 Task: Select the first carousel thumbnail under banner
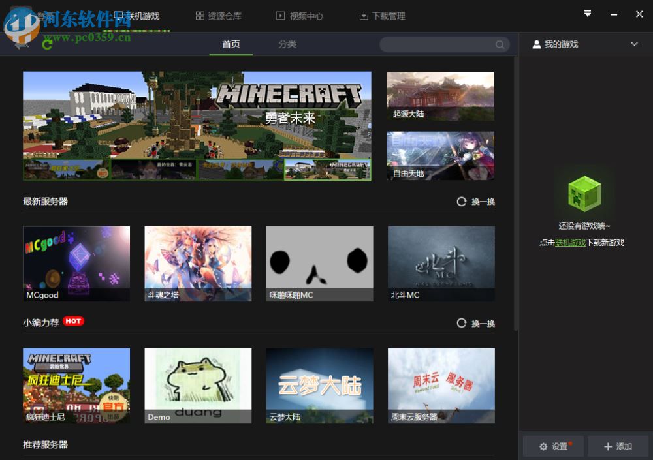(x=67, y=170)
